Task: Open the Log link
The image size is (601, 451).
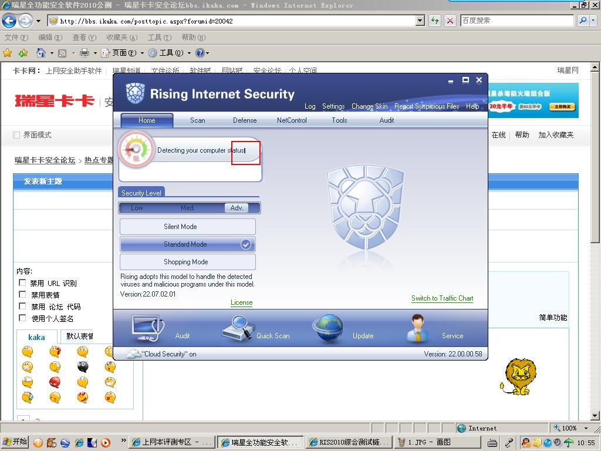Action: (x=310, y=106)
